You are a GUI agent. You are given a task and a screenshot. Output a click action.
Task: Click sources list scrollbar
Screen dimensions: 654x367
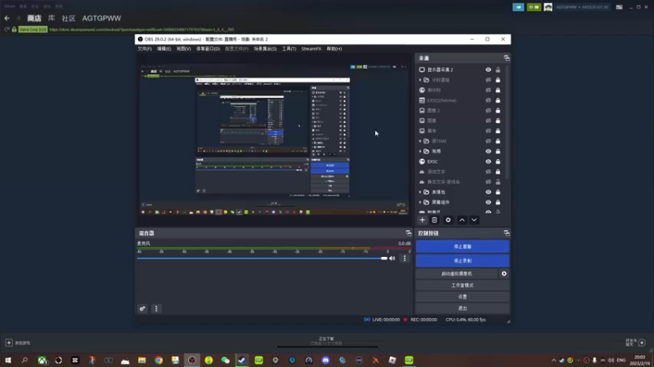[508, 122]
